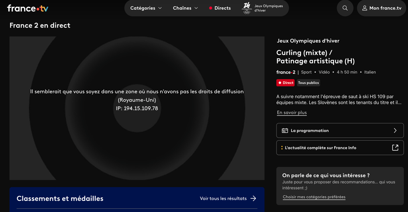Click Choisir mes catégories préférées link
The height and width of the screenshot is (212, 408).
(x=314, y=197)
